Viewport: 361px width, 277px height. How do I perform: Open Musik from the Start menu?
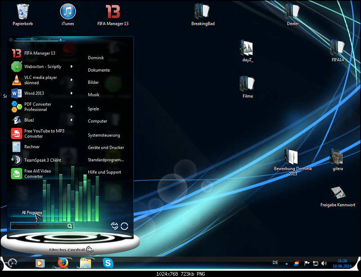94,95
